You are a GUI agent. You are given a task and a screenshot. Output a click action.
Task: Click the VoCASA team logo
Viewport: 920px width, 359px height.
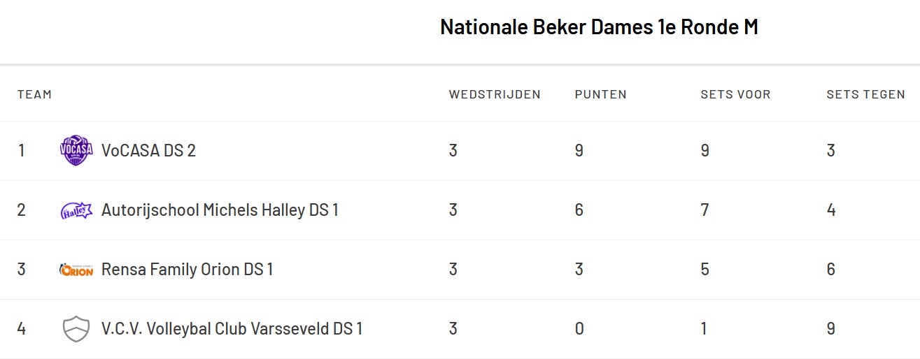(76, 150)
